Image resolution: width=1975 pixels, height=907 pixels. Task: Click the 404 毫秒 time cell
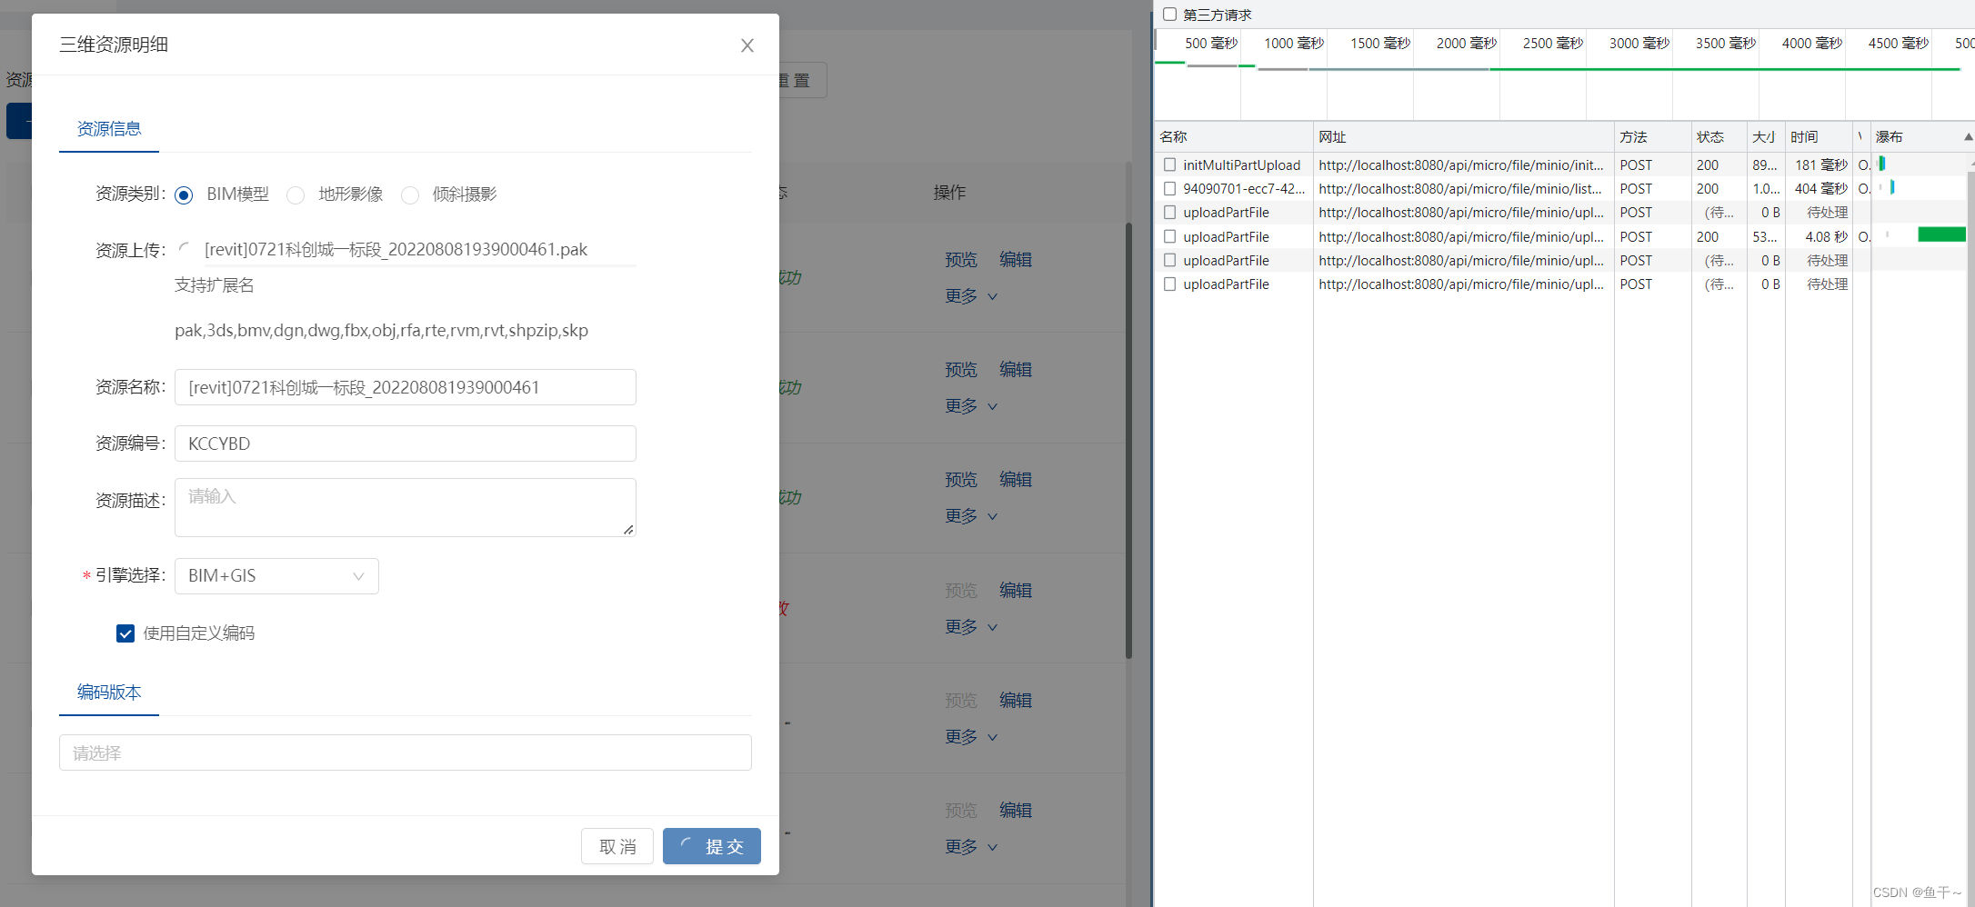[1820, 188]
